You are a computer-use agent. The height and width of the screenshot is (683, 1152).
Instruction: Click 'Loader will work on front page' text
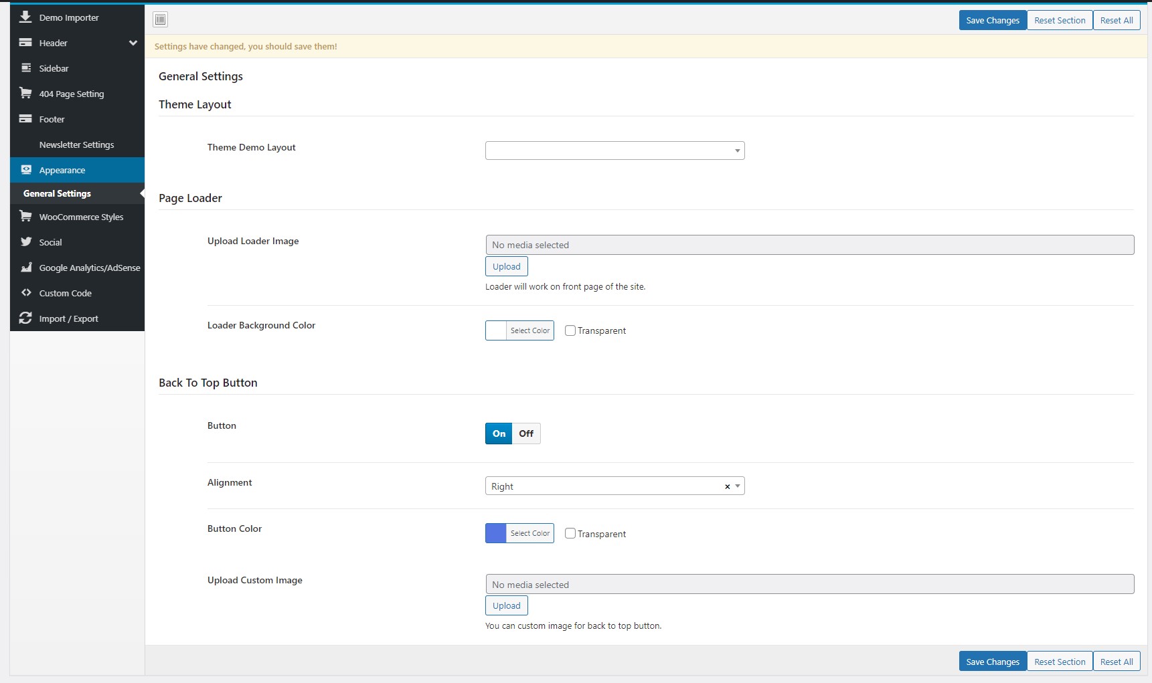(566, 286)
